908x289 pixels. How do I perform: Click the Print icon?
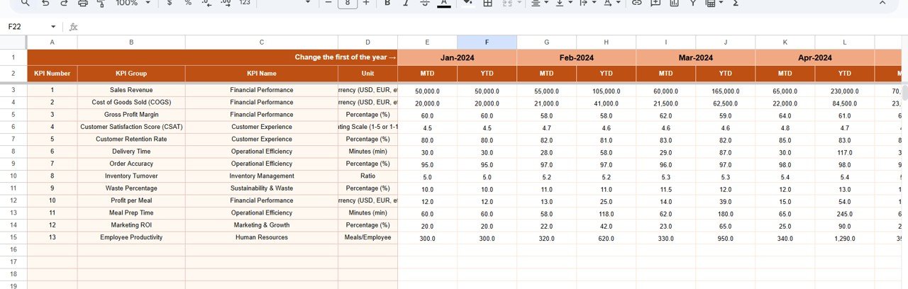pos(83,3)
